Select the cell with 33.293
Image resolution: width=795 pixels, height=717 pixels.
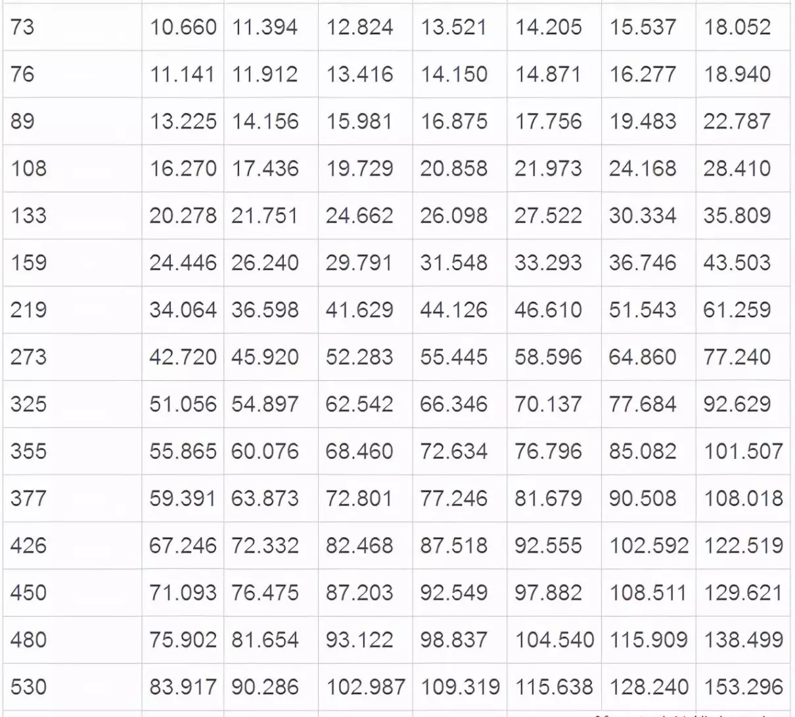coord(554,263)
